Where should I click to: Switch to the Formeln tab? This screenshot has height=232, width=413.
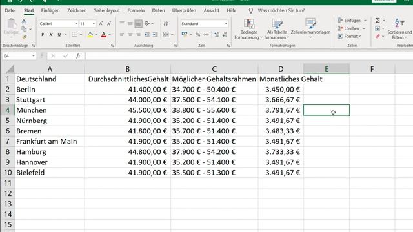pyautogui.click(x=136, y=10)
